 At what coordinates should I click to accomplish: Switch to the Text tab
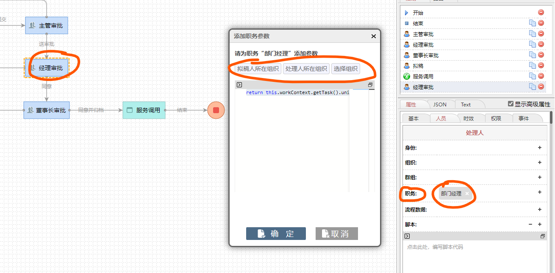(466, 104)
